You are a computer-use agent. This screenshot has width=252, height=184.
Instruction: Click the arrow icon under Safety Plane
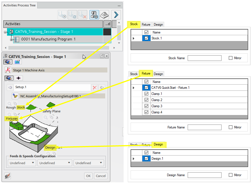[x=57, y=118]
